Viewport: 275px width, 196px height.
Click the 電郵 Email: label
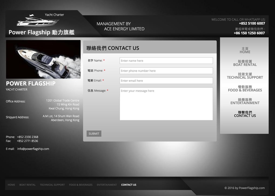(x=96, y=81)
